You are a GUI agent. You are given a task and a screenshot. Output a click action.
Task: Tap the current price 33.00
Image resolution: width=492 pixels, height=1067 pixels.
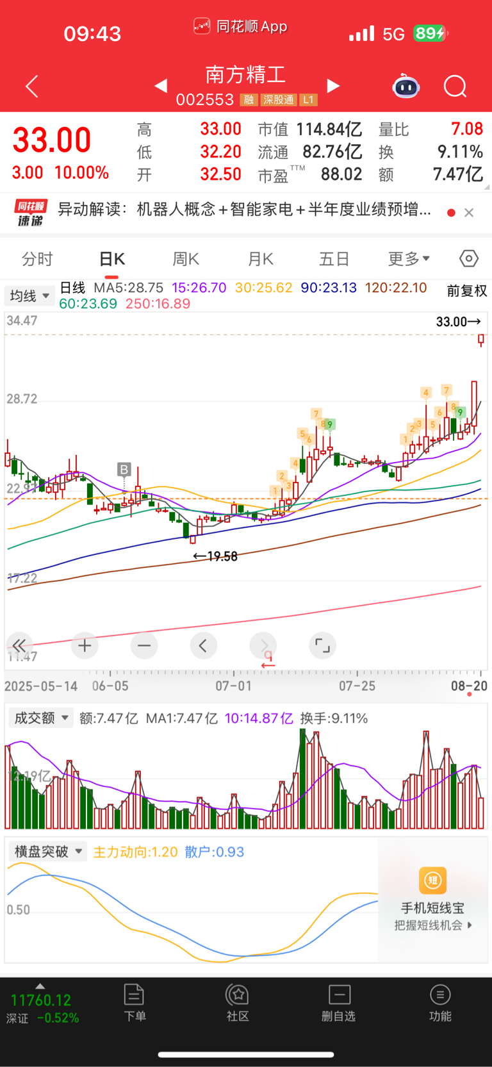(x=52, y=140)
